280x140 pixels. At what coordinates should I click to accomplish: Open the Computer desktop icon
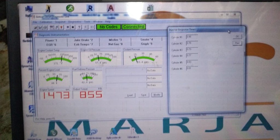pos(29,9)
